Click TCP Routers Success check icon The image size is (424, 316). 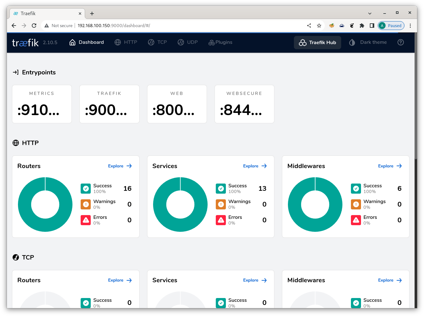point(86,303)
